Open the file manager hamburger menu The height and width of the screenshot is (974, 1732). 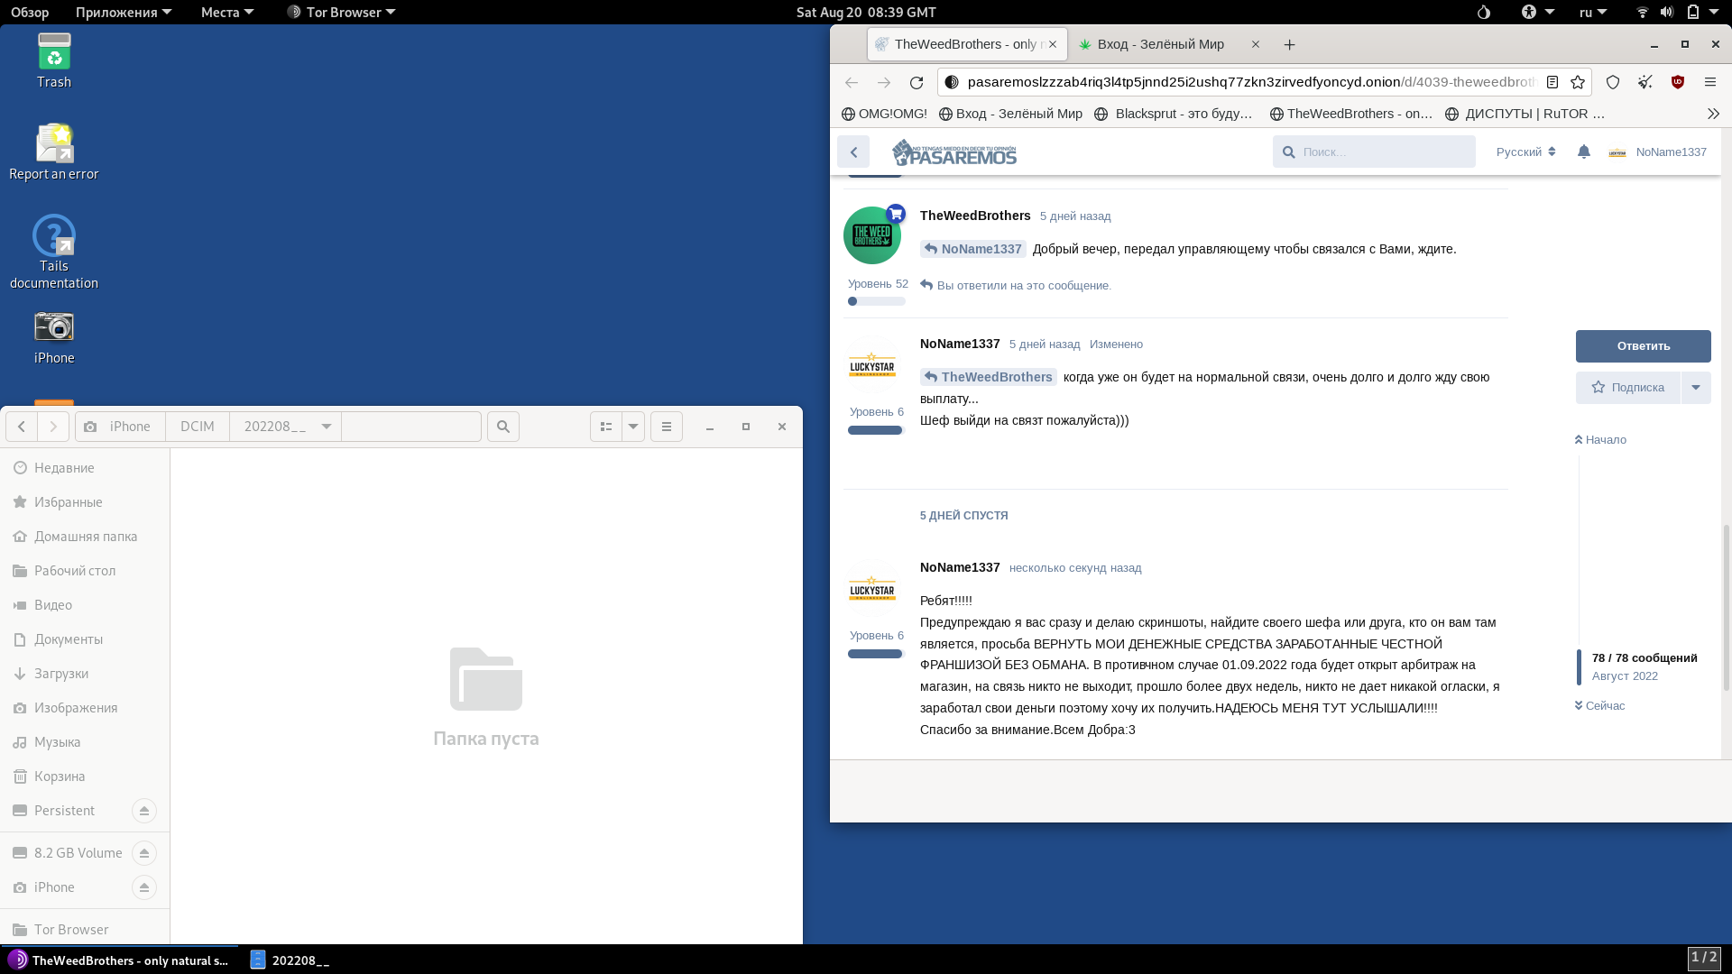click(667, 427)
